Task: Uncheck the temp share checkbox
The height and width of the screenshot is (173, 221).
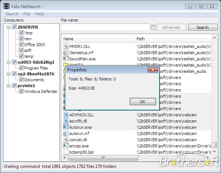Action: coord(21,56)
